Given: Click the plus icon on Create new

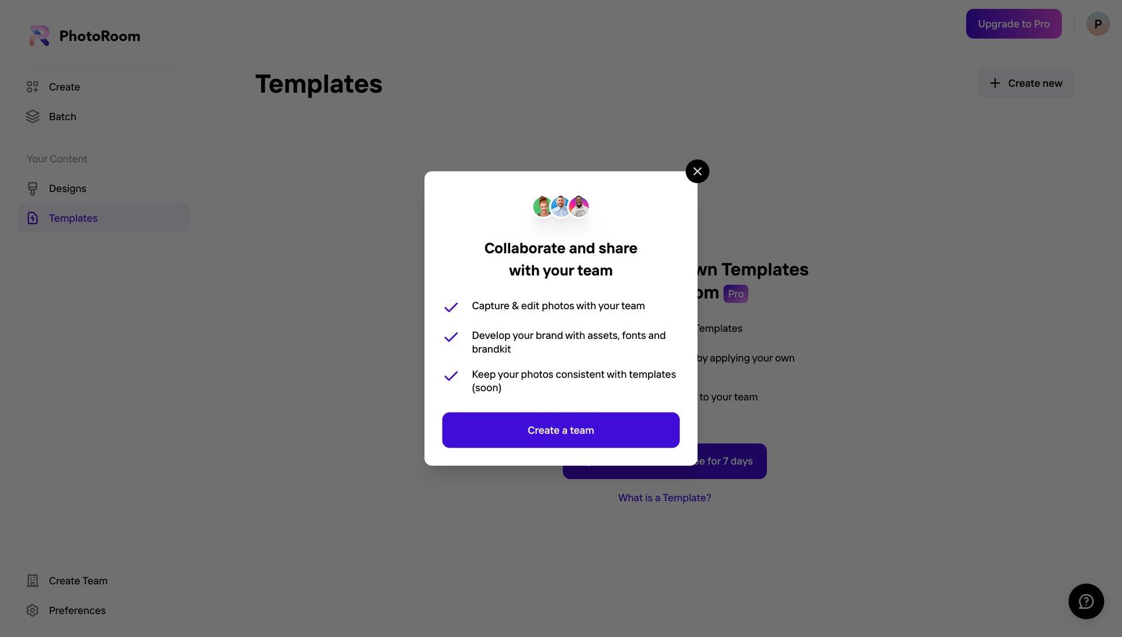Looking at the screenshot, I should coord(995,83).
